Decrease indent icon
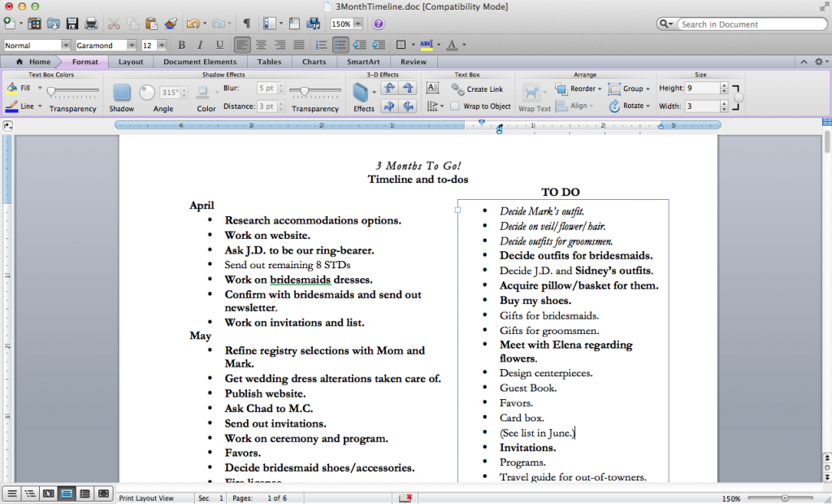 coord(359,46)
